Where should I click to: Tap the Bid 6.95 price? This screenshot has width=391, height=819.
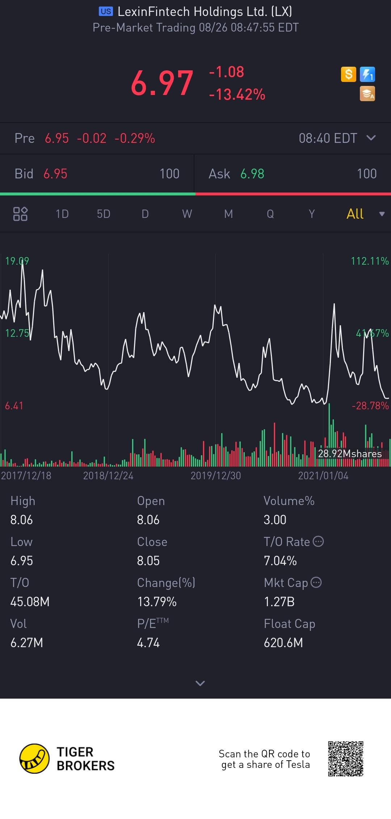coord(55,174)
